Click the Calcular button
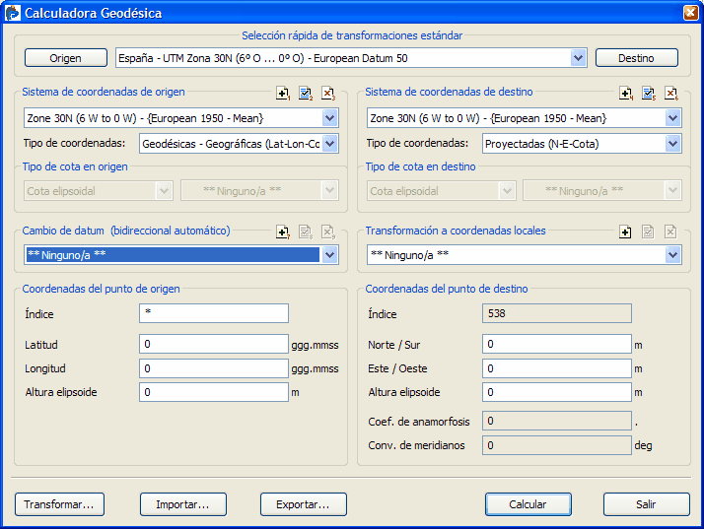This screenshot has width=704, height=529. [x=528, y=504]
